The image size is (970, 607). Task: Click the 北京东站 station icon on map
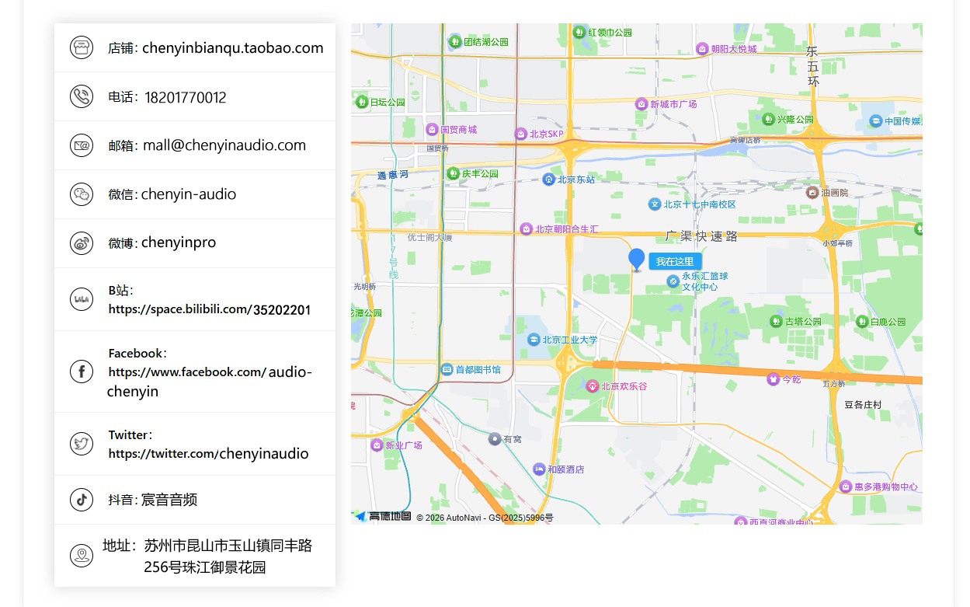tap(548, 180)
